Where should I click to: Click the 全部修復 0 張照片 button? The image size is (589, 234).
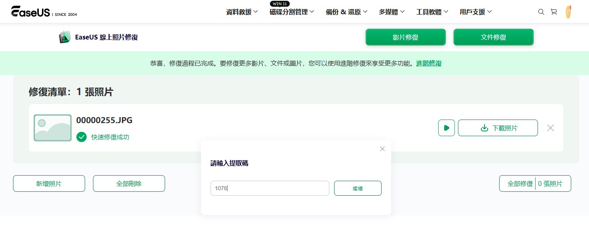[x=535, y=183]
